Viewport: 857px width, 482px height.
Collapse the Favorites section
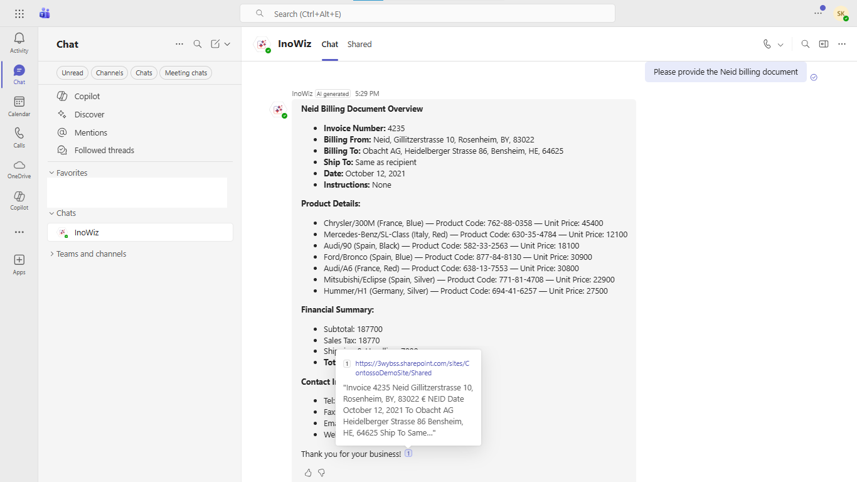click(51, 172)
